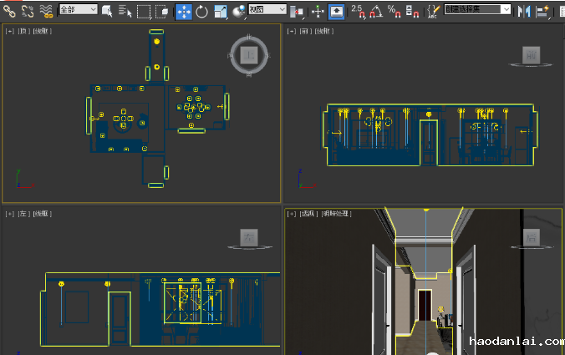This screenshot has height=355, width=565.
Task: Activate the Select Object tool
Action: (107, 11)
